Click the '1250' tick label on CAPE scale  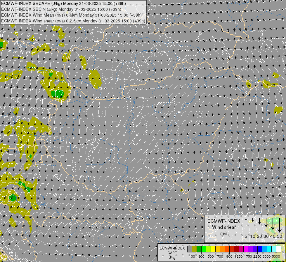[x=239, y=256]
